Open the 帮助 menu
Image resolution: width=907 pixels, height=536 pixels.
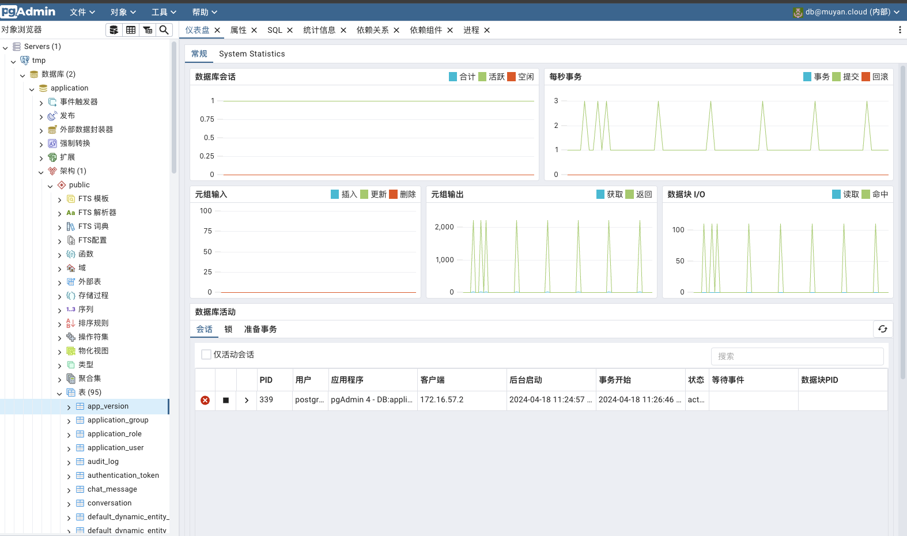(x=205, y=12)
